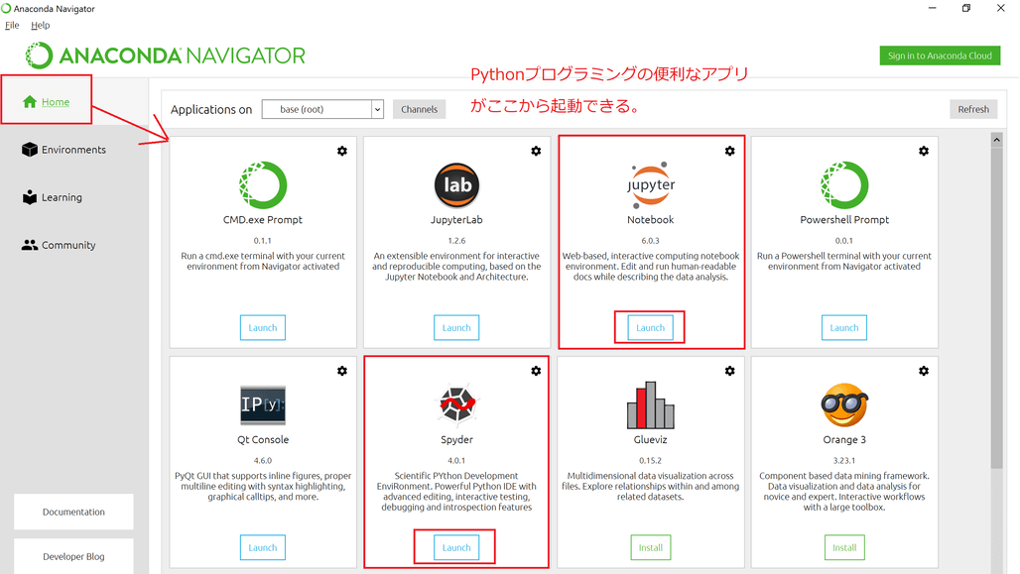Click the Home house icon in sidebar
Viewport: 1020px width, 574px height.
pyautogui.click(x=30, y=101)
